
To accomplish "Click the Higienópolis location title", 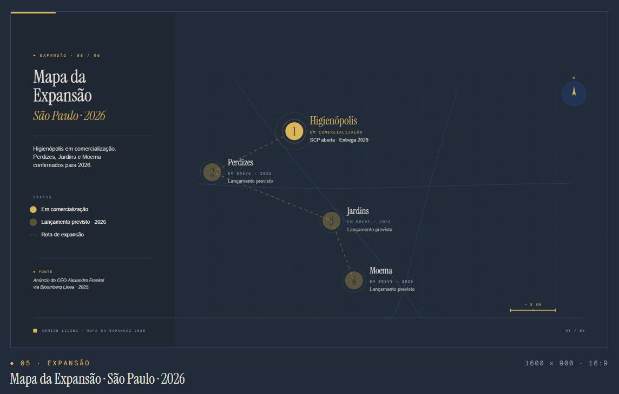I will [333, 121].
